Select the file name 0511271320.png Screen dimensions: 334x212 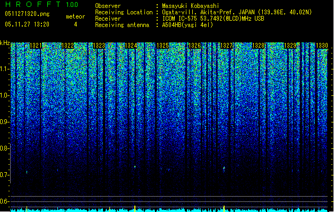(x=27, y=14)
